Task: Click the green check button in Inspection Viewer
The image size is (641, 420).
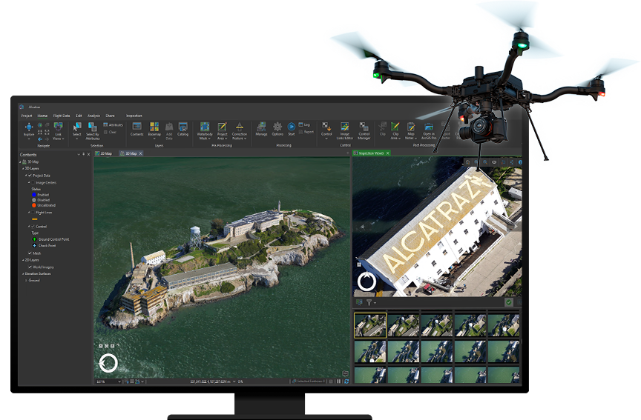Action: pos(508,302)
